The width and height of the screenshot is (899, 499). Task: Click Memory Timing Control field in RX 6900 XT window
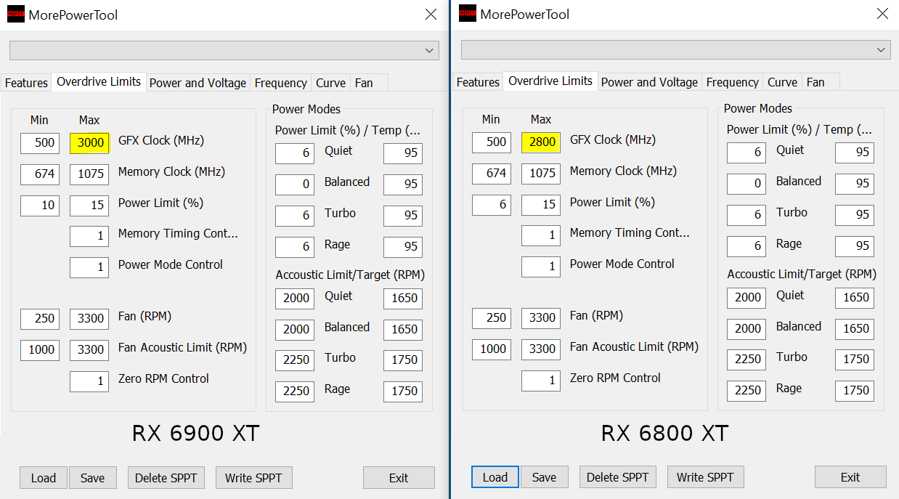89,236
